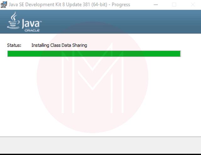
Task: Click the empty blue header banner area
Action: tap(121, 22)
